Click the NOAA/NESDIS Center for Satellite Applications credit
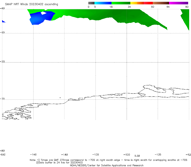 tap(107, 165)
